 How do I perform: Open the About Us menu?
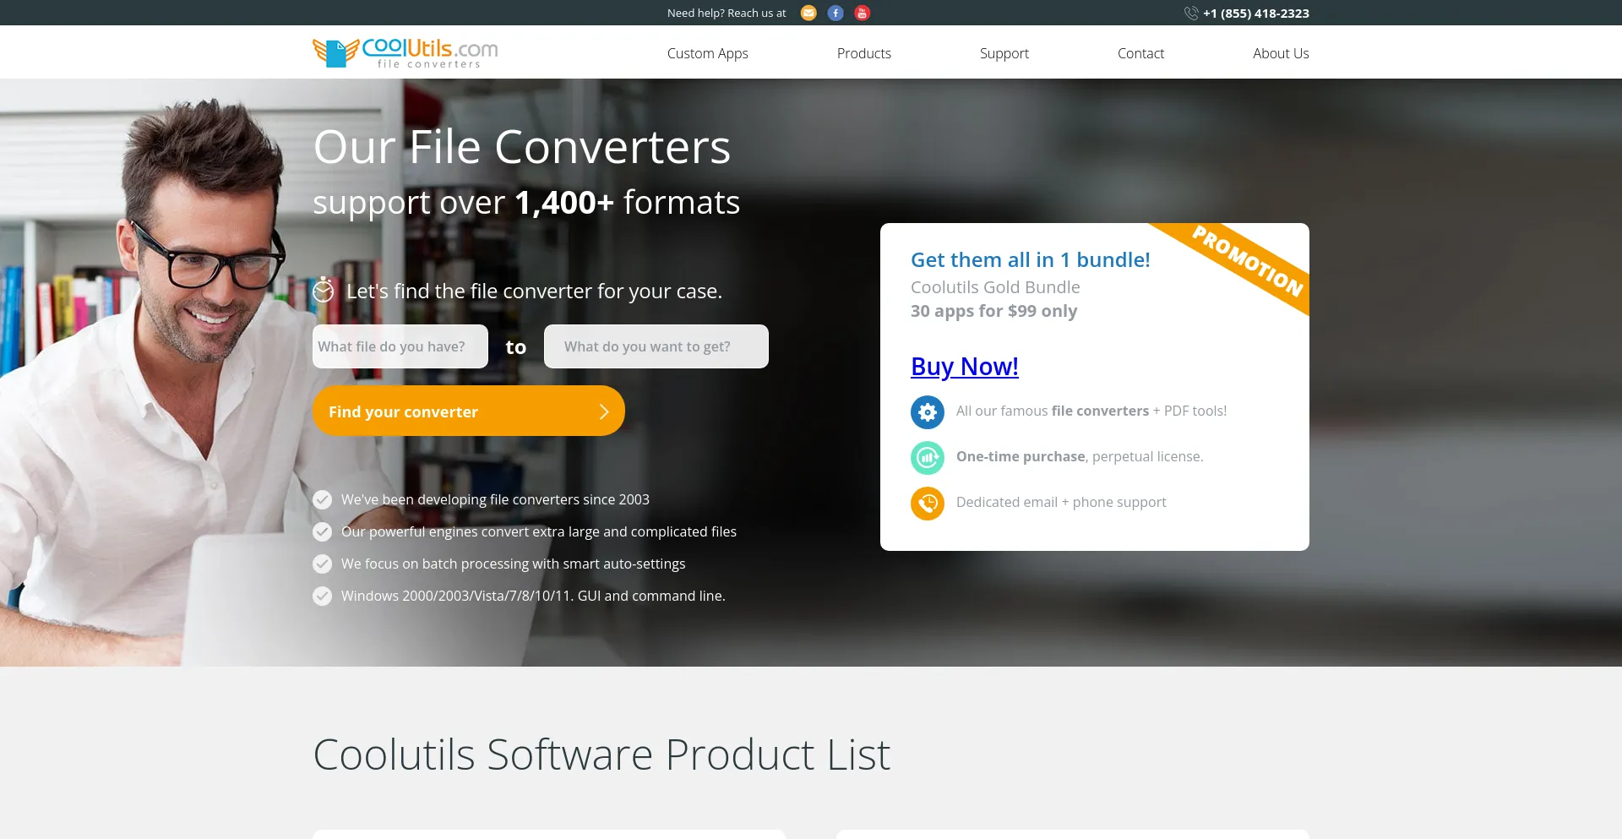[x=1281, y=53]
